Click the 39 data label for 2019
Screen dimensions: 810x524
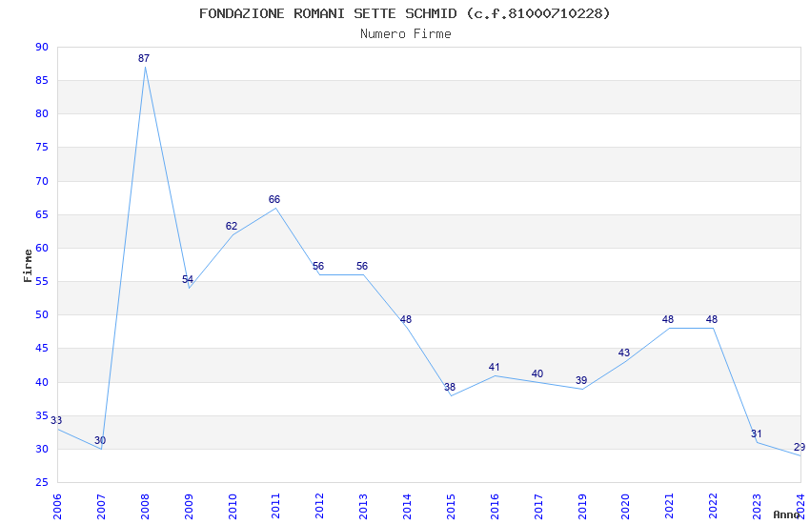point(581,380)
